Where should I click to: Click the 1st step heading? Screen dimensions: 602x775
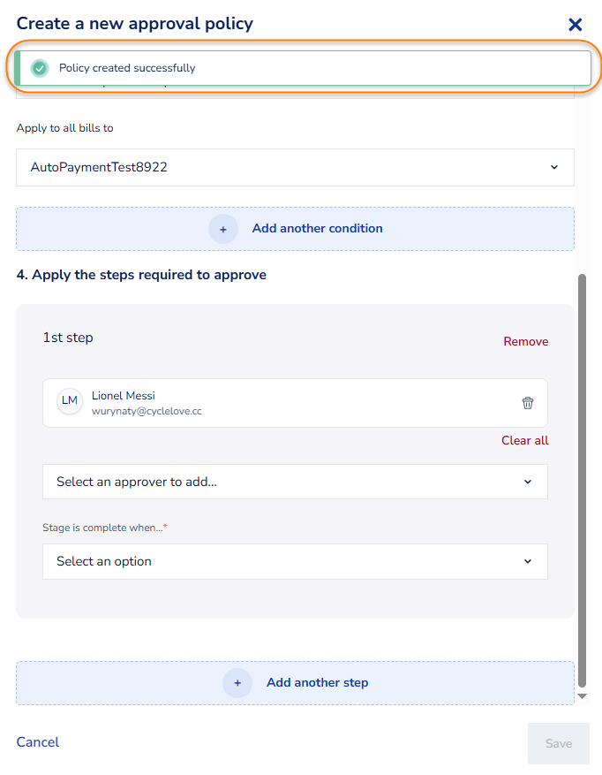pos(68,338)
